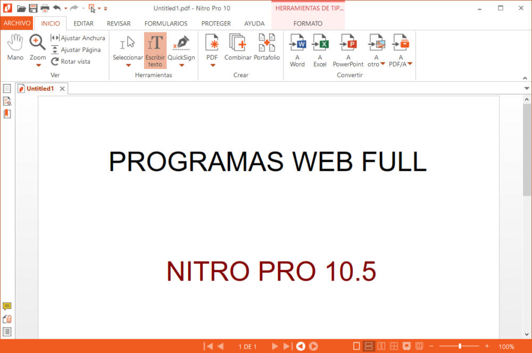
Task: Go to first page button
Action: click(x=208, y=346)
